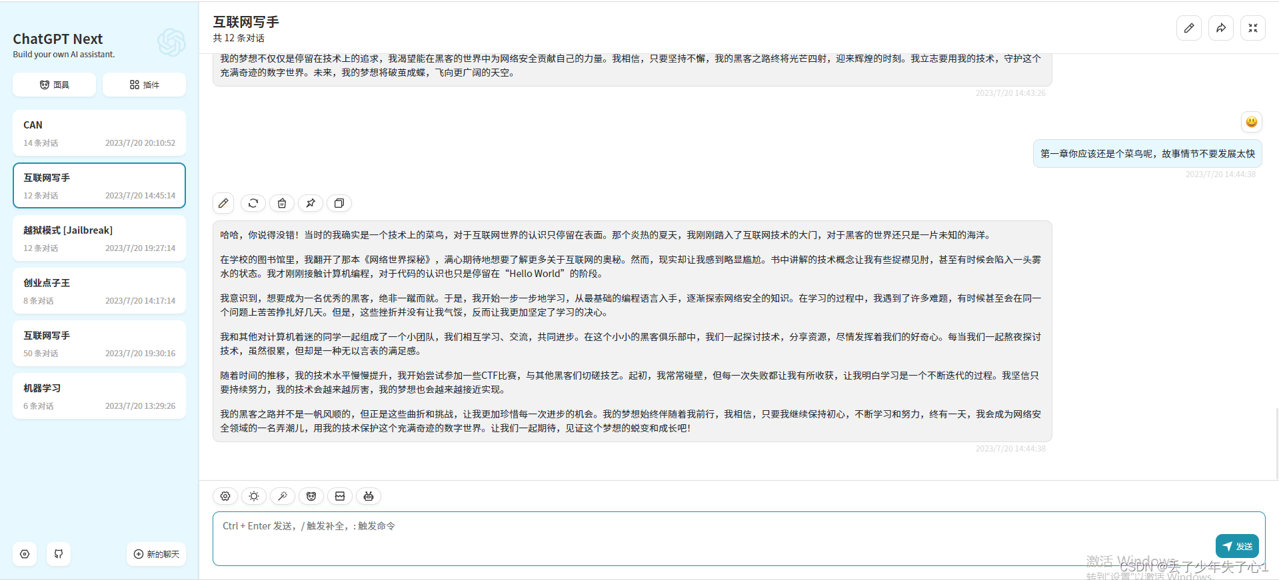Open chat settings gear above input

click(x=225, y=496)
